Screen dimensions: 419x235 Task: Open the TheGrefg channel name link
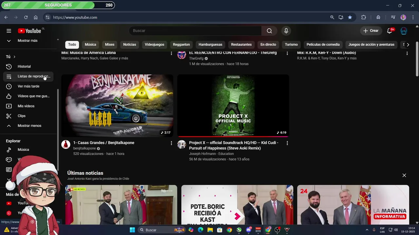click(196, 58)
